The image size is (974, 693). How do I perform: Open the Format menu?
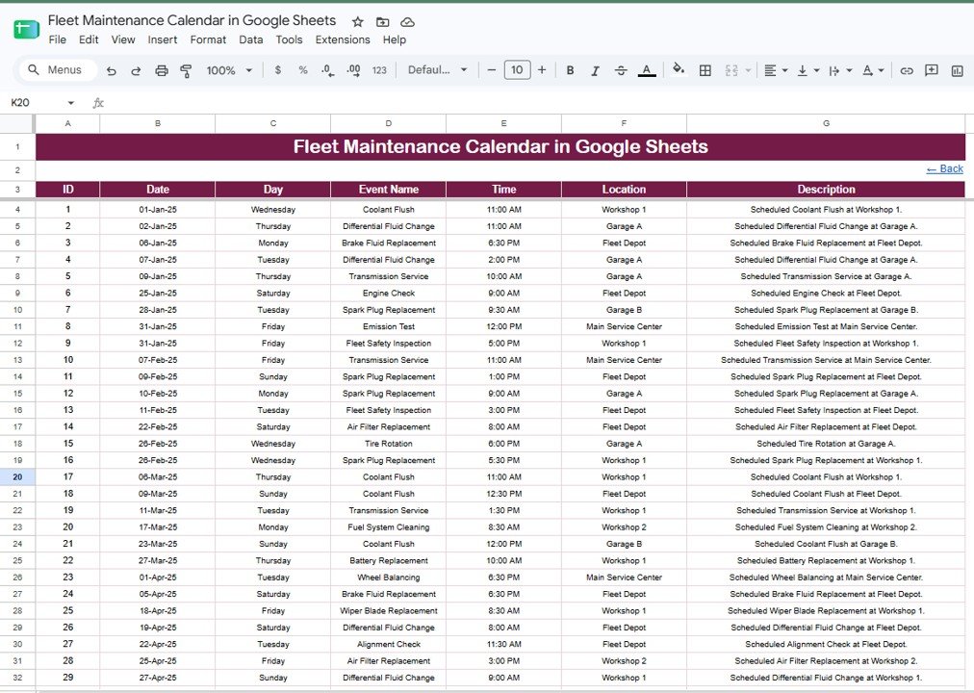(208, 39)
